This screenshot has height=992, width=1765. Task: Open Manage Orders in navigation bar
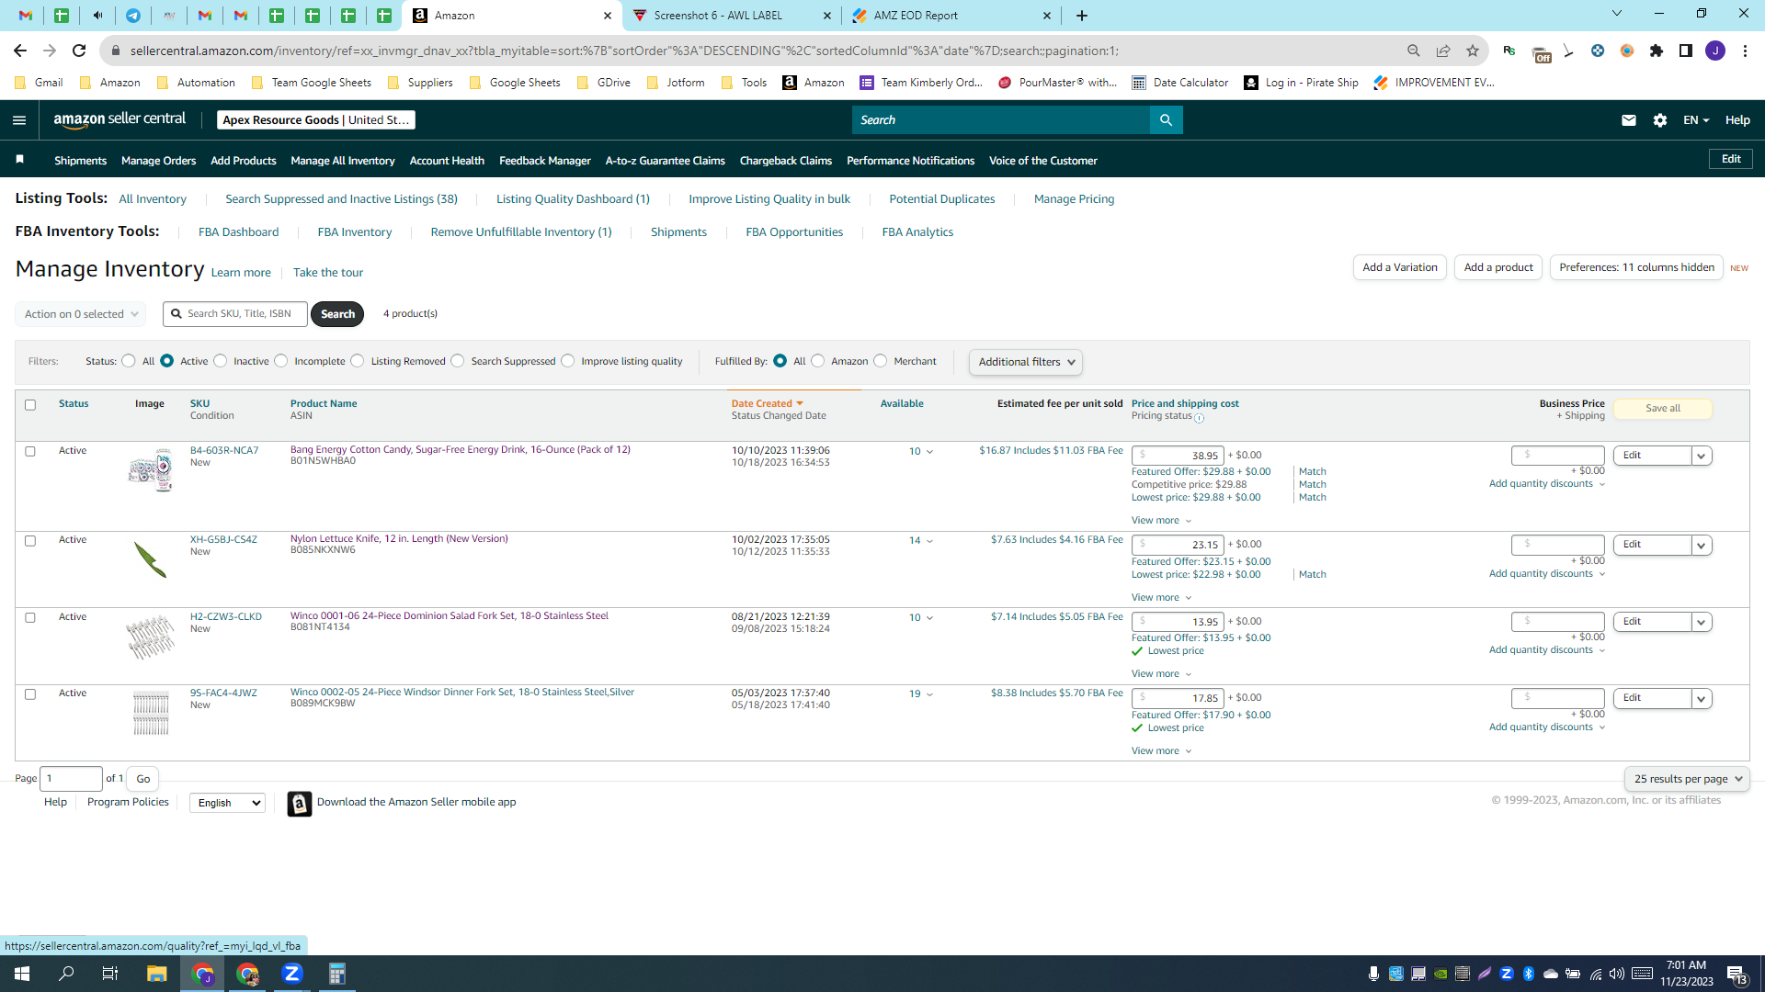[159, 161]
